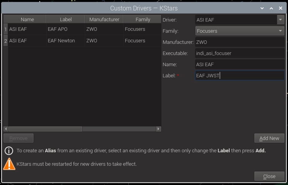The width and height of the screenshot is (288, 185).
Task: Select the EAF APO label cell
Action: pos(66,29)
